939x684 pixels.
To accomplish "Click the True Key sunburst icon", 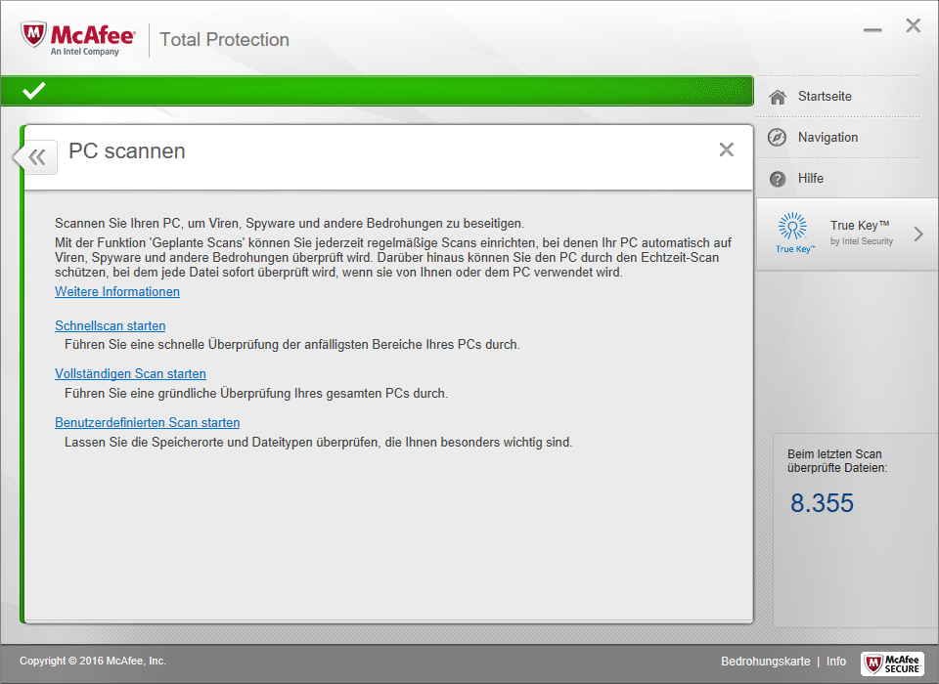I will click(x=793, y=228).
